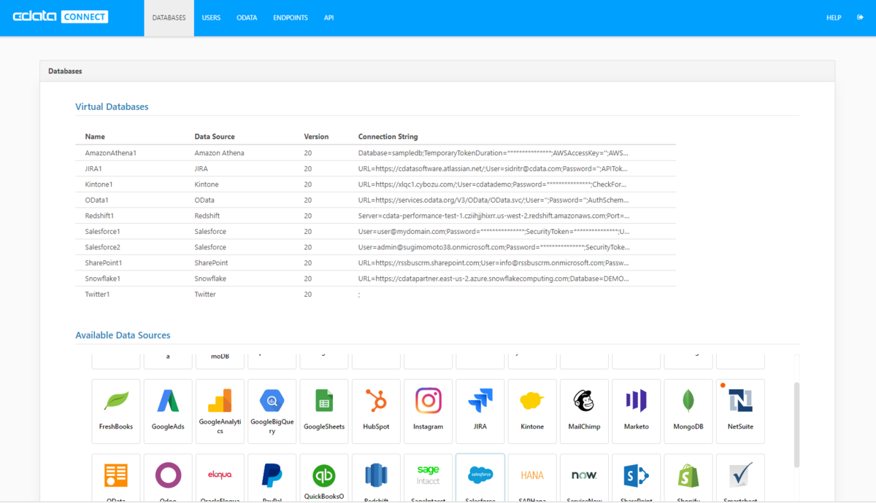Click the highlighted Salesforce data source tile
Viewport: 876px width, 503px height.
tap(480, 478)
